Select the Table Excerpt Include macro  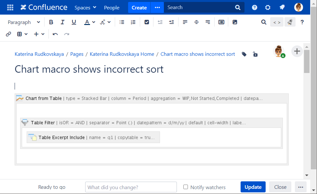pos(93,137)
